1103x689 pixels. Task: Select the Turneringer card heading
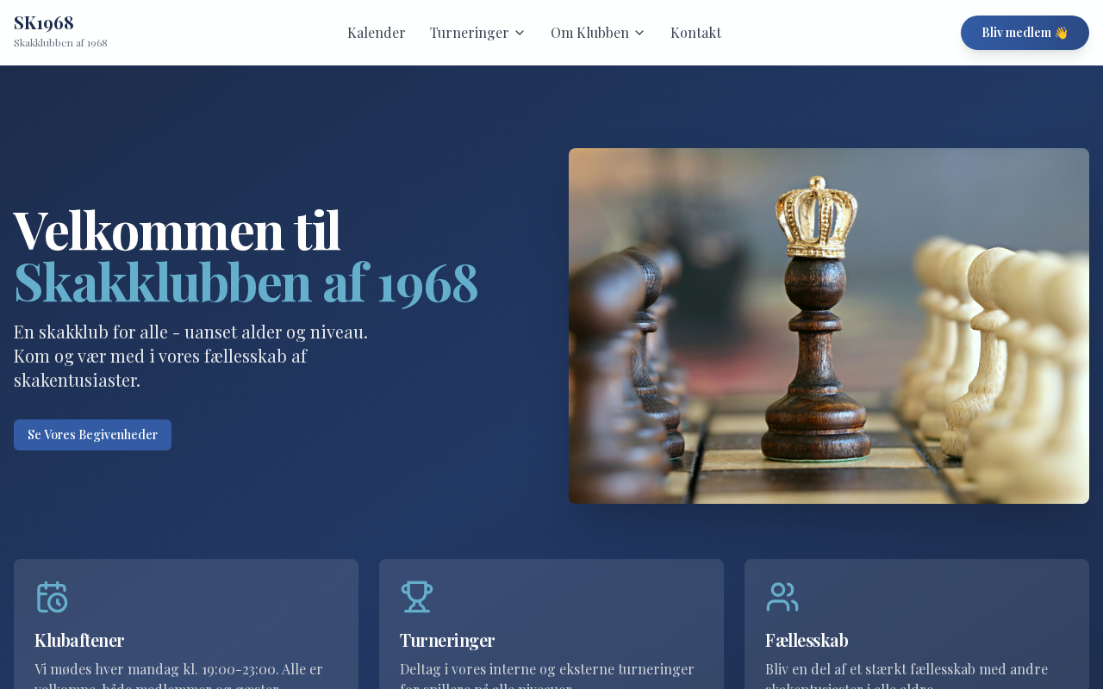pyautogui.click(x=447, y=640)
